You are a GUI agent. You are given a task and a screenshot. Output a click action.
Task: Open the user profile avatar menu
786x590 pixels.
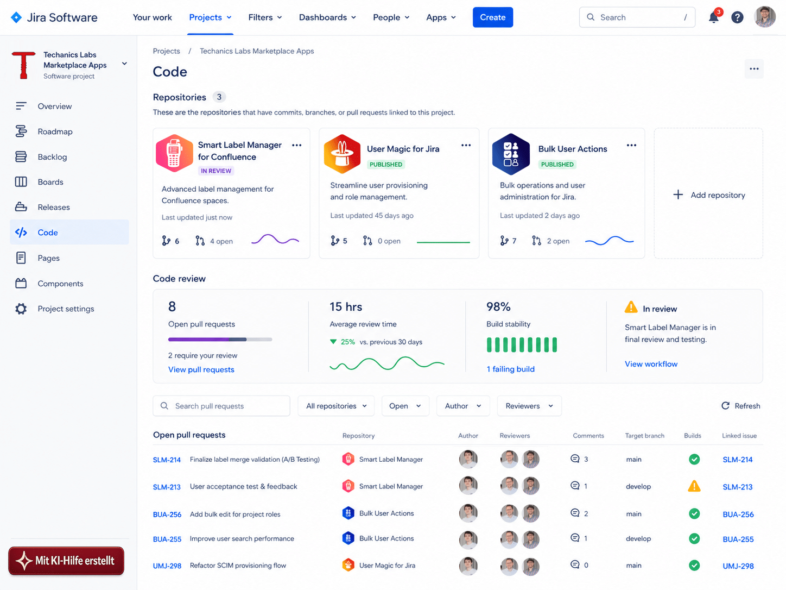point(765,17)
